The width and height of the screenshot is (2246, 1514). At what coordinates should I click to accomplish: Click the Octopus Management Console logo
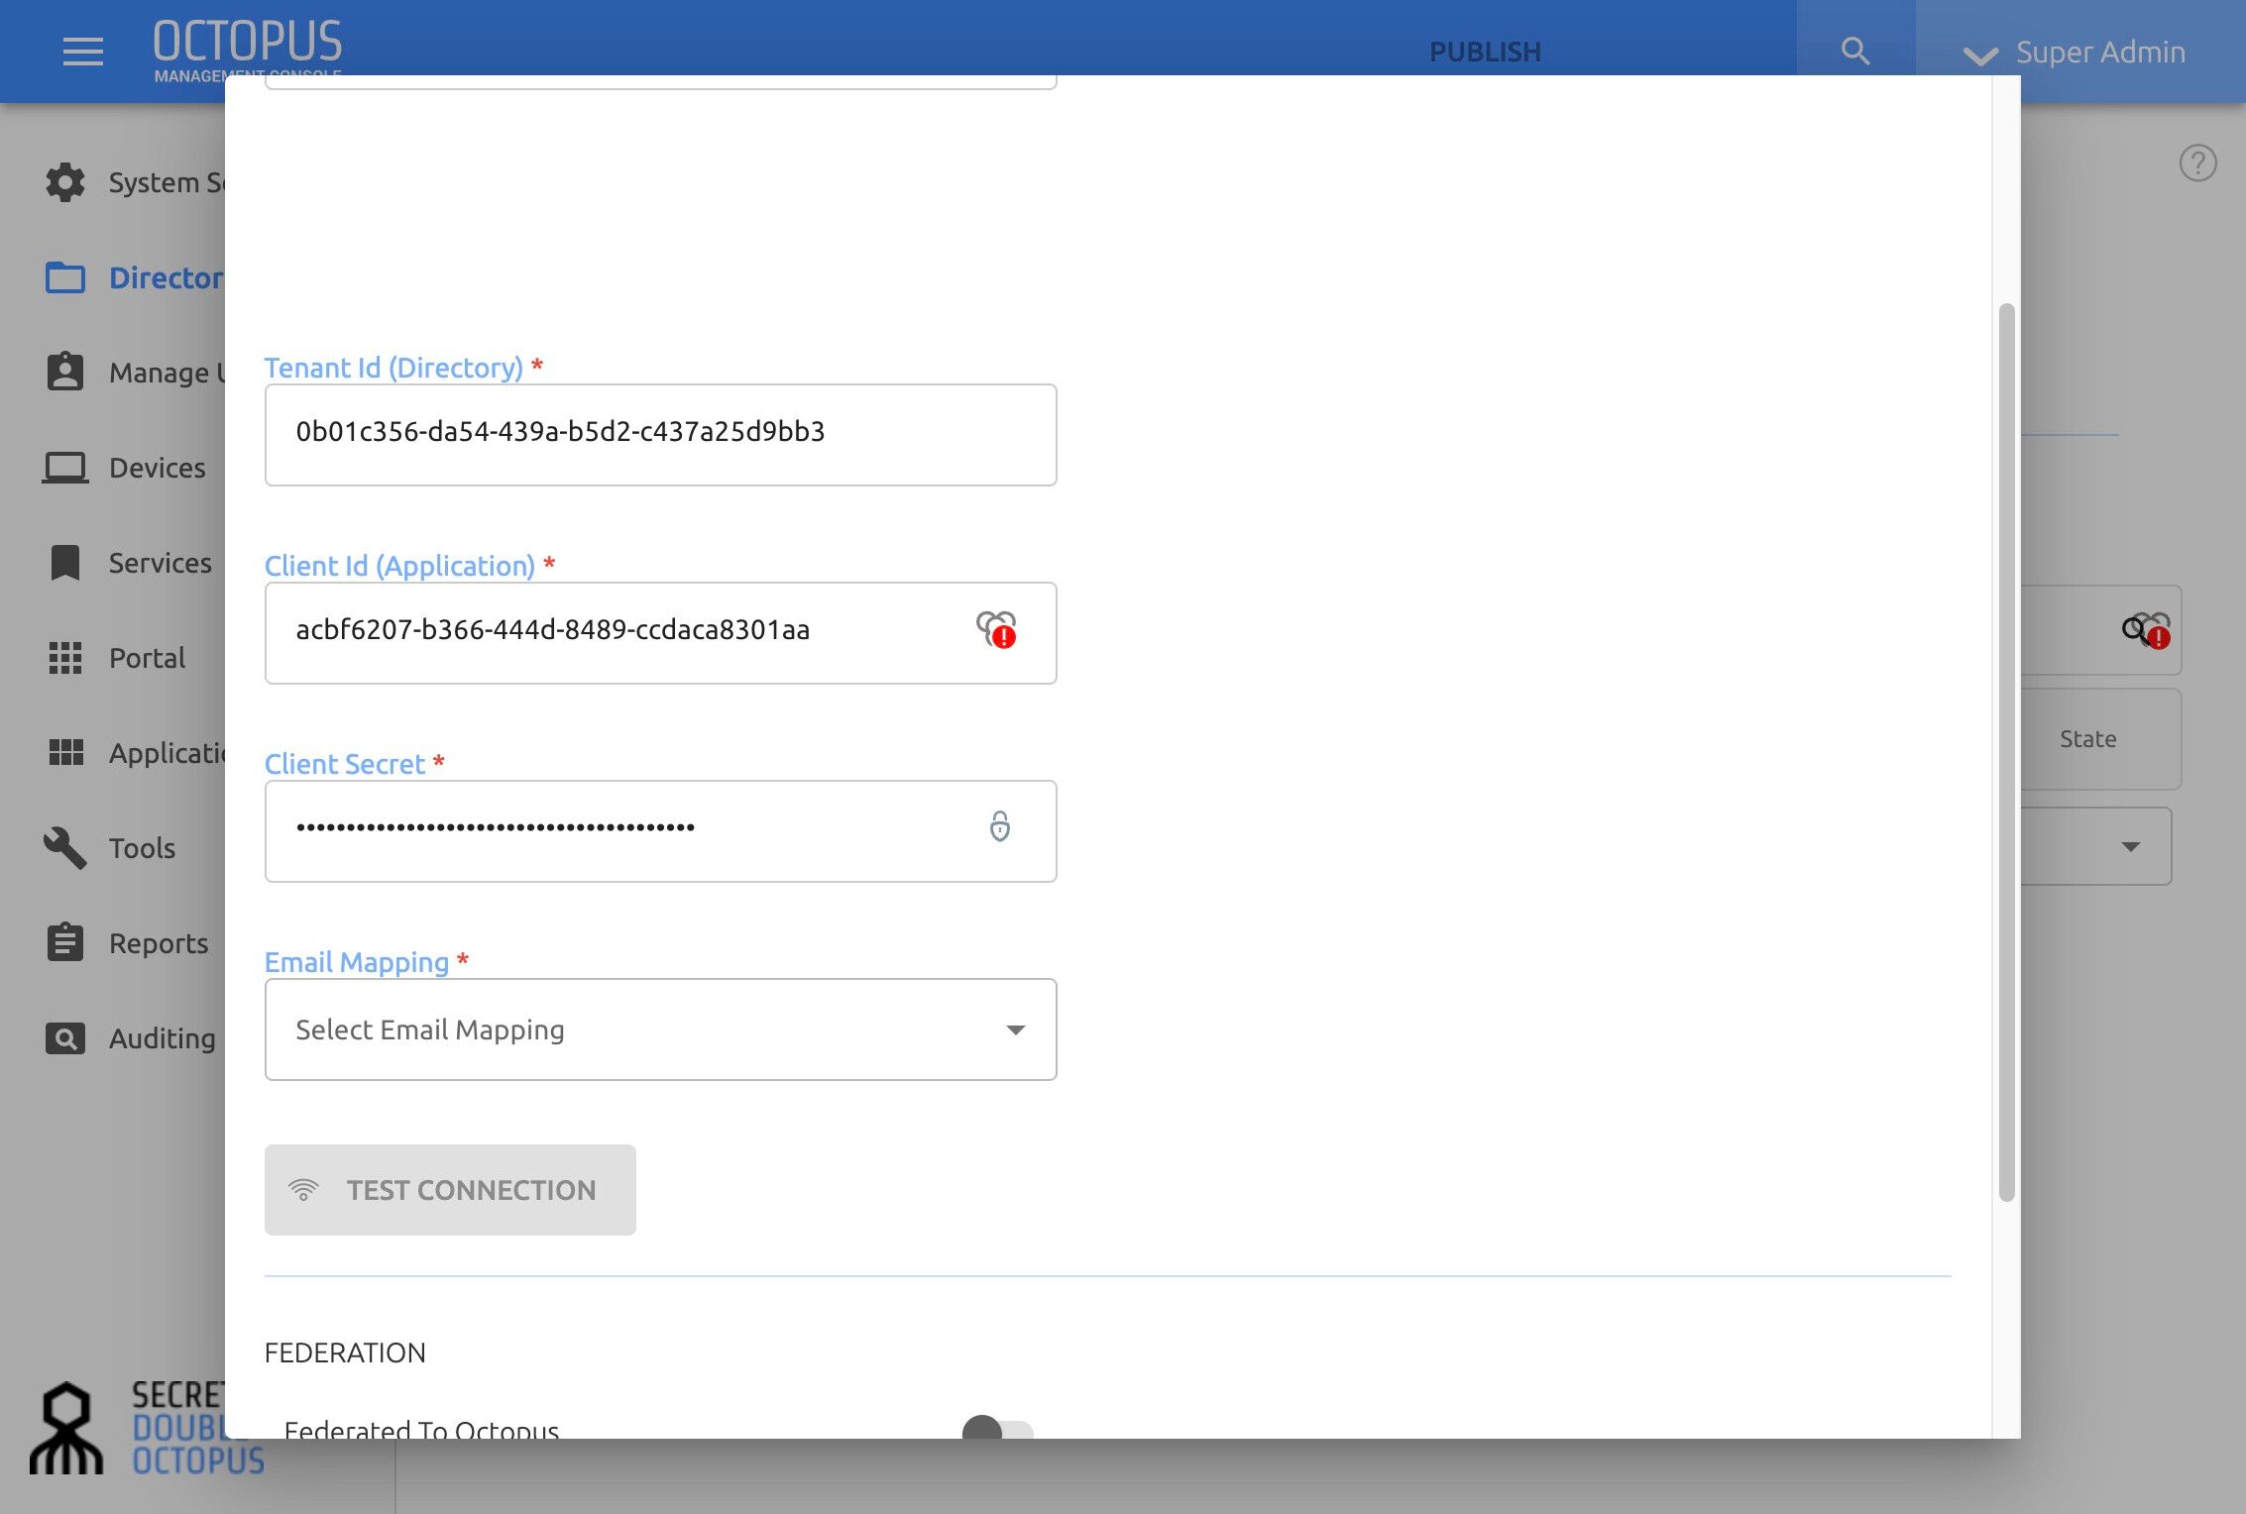pos(247,49)
